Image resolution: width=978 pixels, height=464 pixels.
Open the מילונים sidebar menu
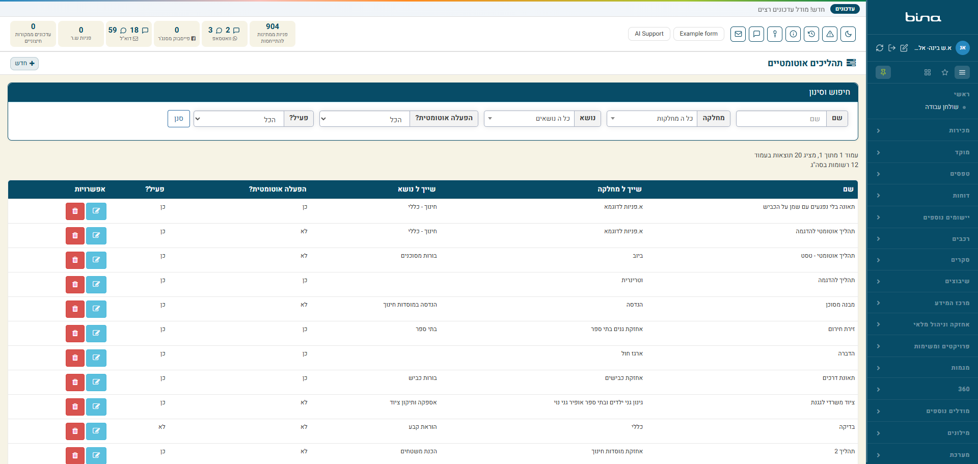pyautogui.click(x=922, y=433)
